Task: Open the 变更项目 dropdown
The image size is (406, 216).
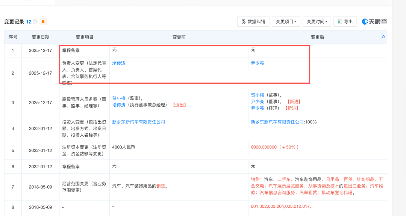Action: [286, 22]
